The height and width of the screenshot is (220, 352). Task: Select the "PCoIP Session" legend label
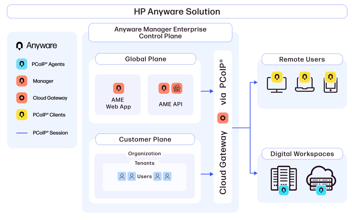pyautogui.click(x=50, y=133)
